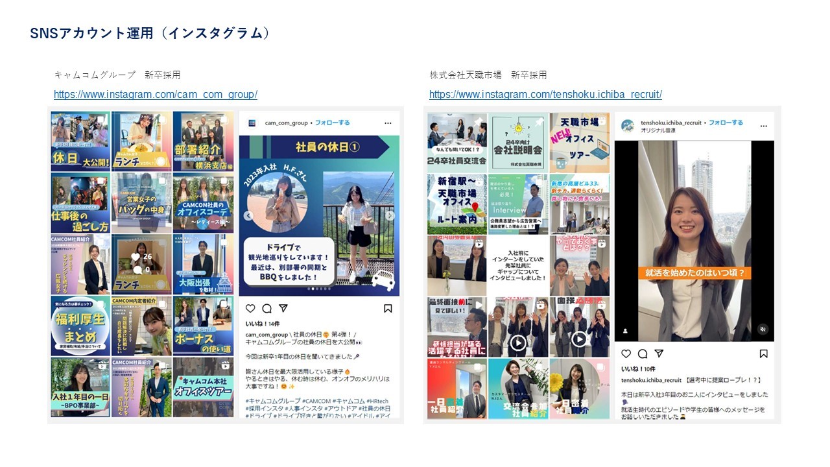Open cam_com_group username in post header
This screenshot has width=830, height=467.
286,123
